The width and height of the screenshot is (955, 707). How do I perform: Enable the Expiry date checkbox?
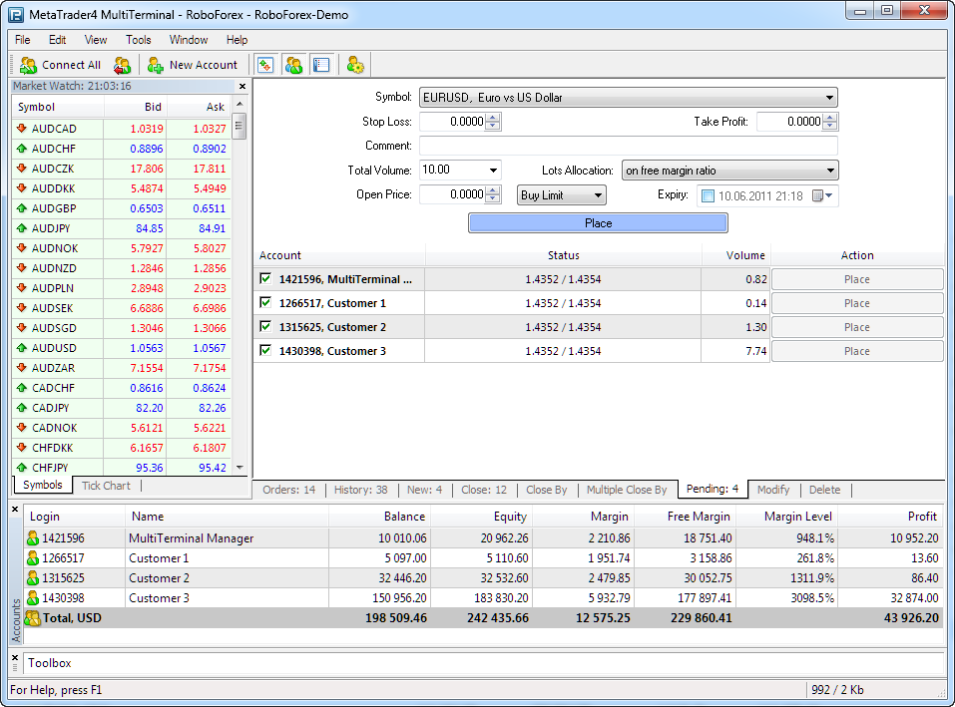(x=708, y=196)
